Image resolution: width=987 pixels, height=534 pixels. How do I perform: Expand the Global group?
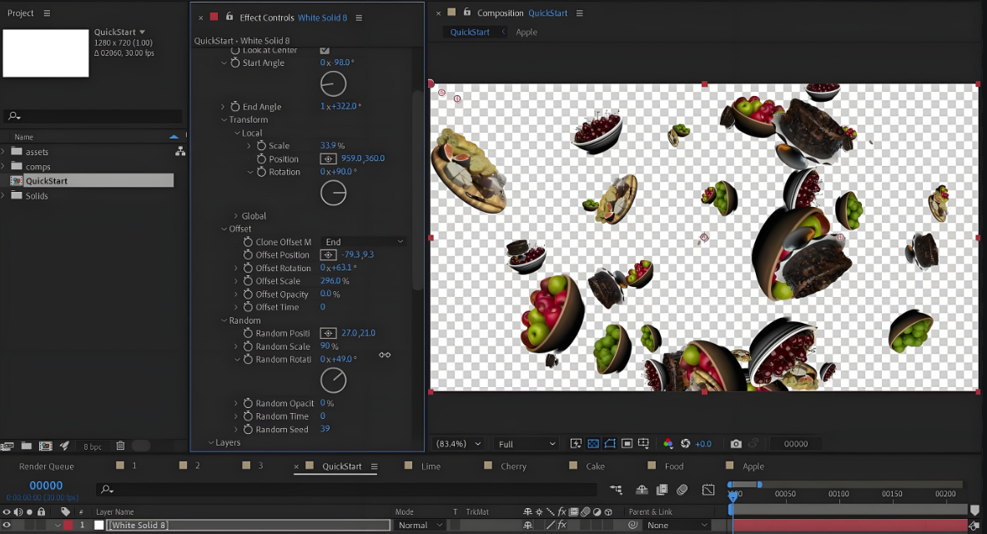pos(236,216)
